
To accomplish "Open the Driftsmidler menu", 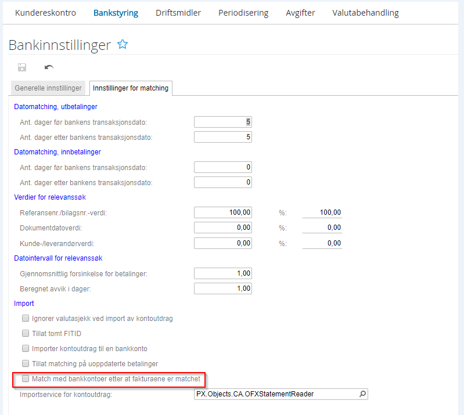I will tap(178, 13).
